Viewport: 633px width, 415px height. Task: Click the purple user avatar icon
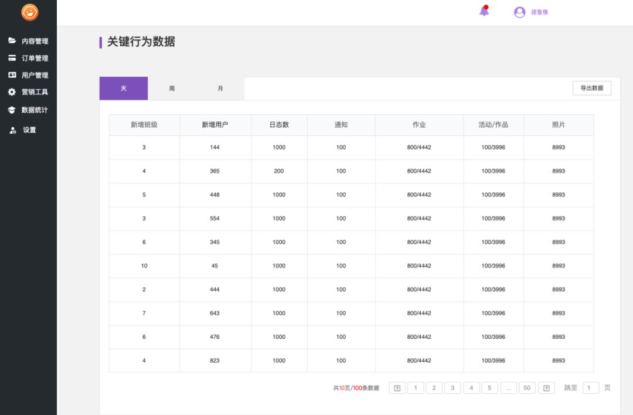519,12
